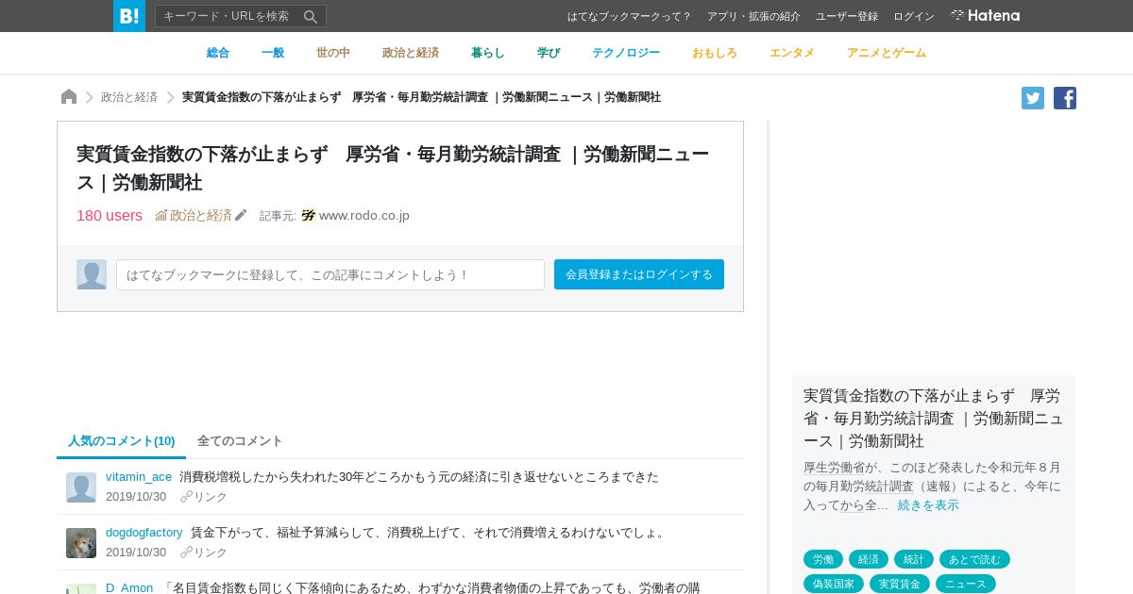The height and width of the screenshot is (594, 1133).
Task: Select 政治と経済 category in navigation bar
Action: (x=411, y=53)
